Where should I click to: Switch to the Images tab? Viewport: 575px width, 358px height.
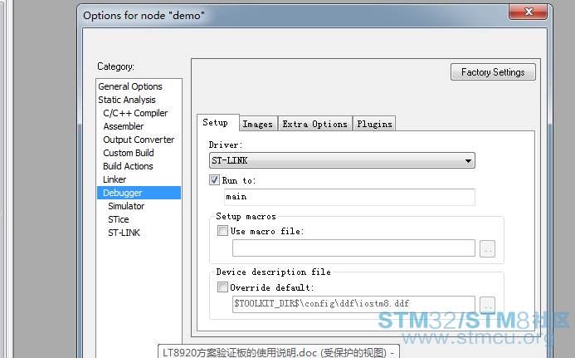point(258,124)
